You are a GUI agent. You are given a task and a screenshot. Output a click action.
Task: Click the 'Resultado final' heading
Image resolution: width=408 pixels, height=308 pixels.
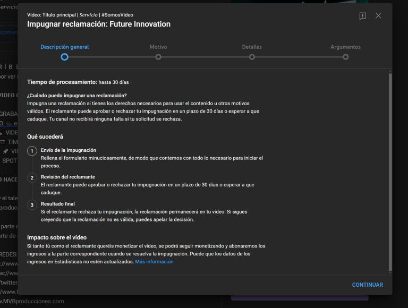[58, 204]
